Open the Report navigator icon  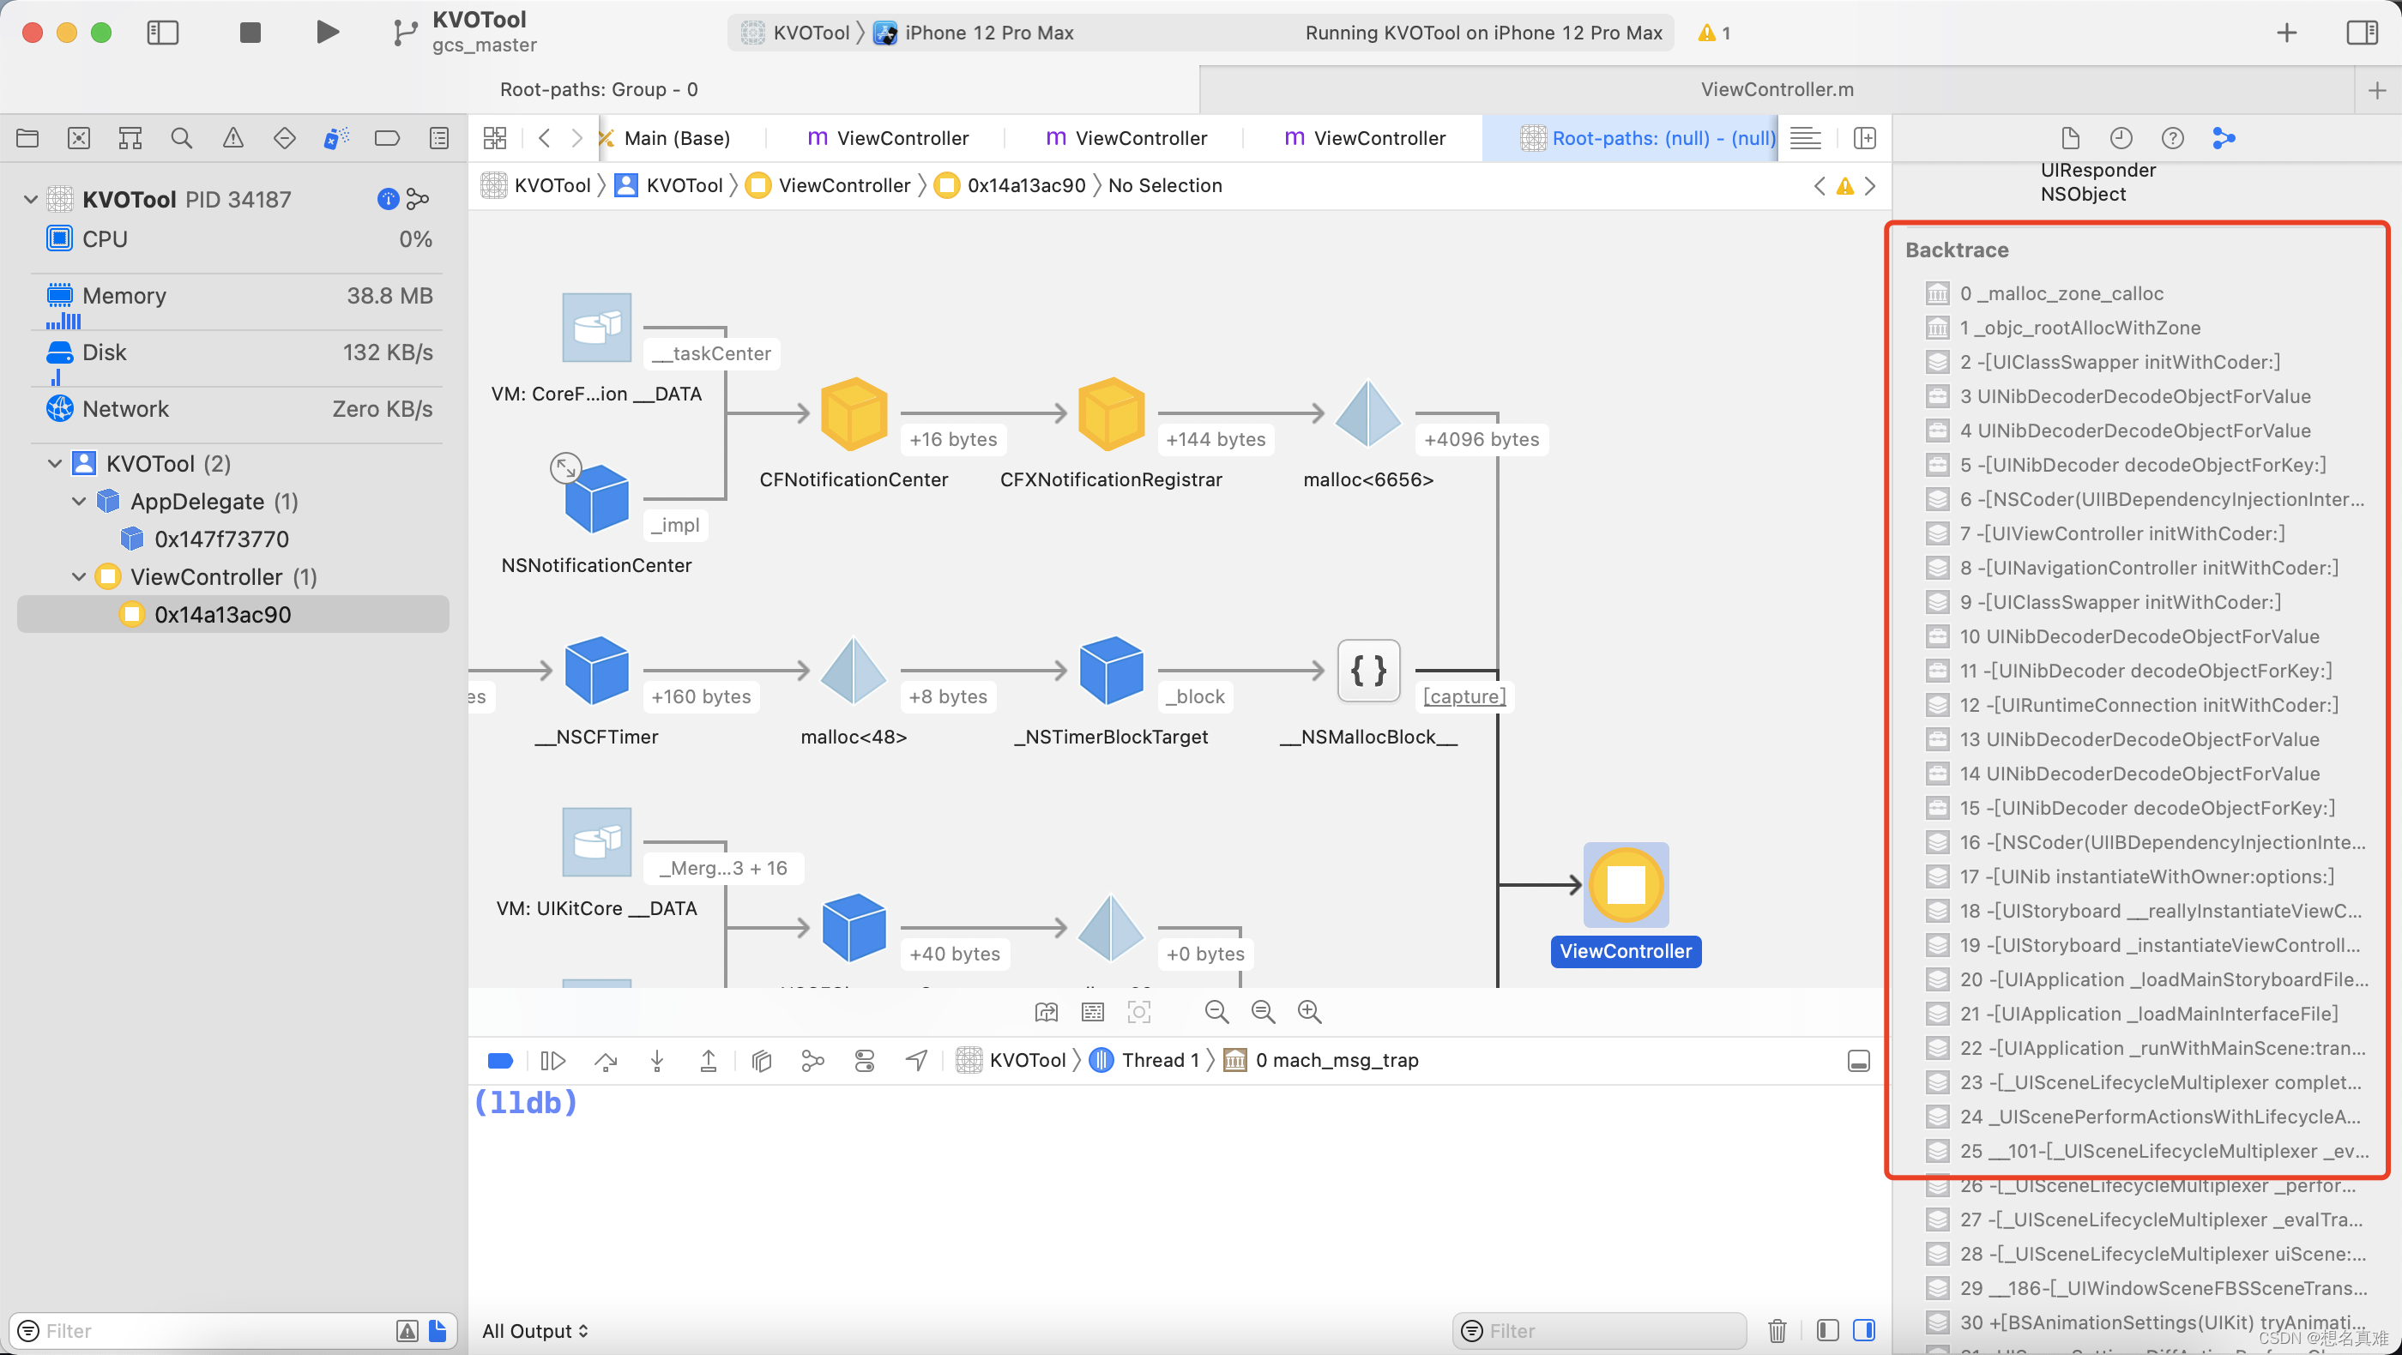(438, 139)
